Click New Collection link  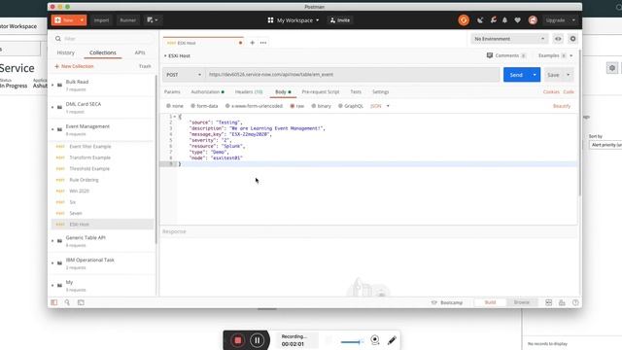coord(74,66)
